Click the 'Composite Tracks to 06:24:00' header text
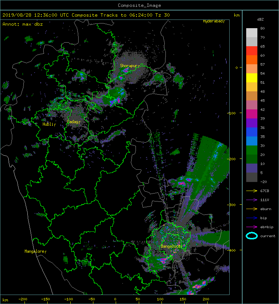279x304 pixels. [112, 15]
